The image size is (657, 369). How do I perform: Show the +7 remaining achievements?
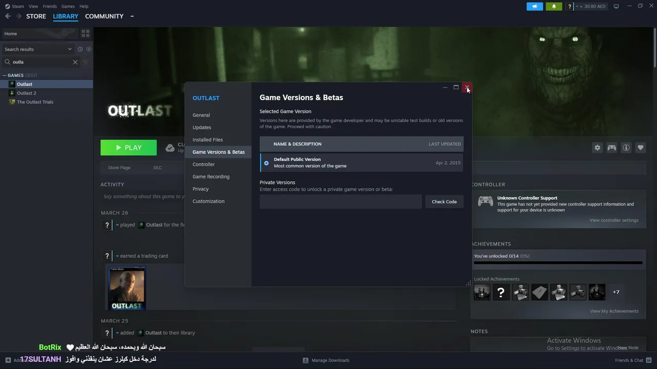click(616, 292)
